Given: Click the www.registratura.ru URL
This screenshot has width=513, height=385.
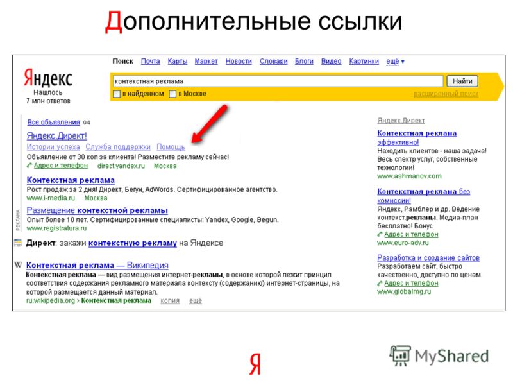Looking at the screenshot, I should (56, 228).
